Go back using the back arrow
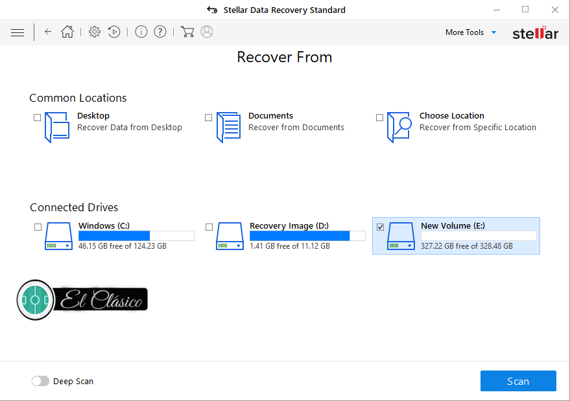Viewport: 570px width, 401px height. tap(48, 32)
